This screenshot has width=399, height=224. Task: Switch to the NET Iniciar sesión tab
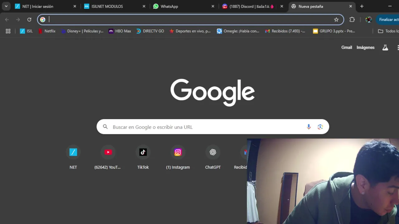coord(46,6)
